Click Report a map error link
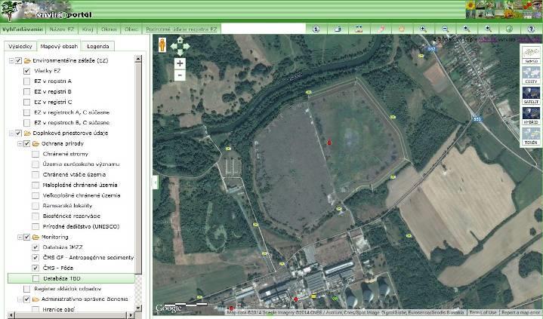The width and height of the screenshot is (543, 319). point(521,312)
